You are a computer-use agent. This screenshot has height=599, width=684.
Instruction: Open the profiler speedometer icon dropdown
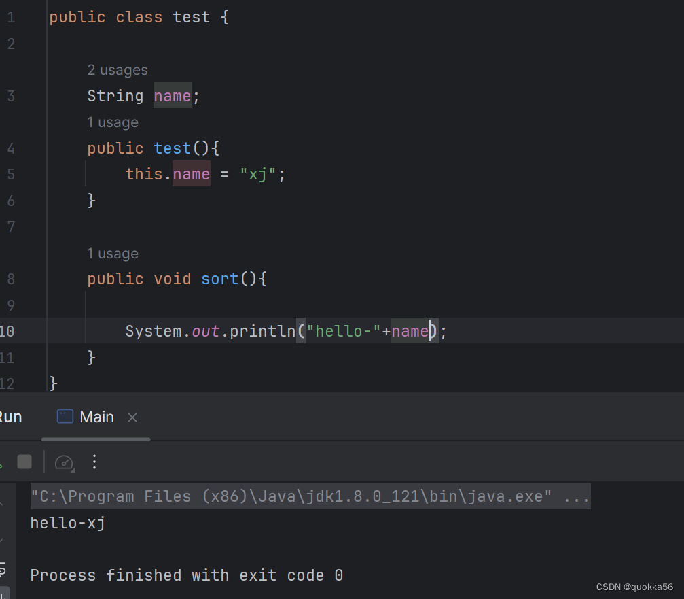pyautogui.click(x=64, y=462)
